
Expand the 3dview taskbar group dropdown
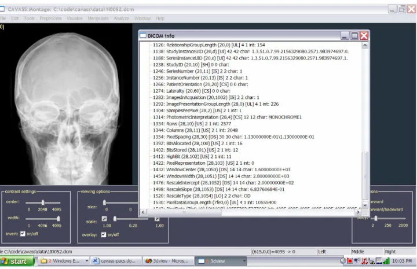[244, 261]
